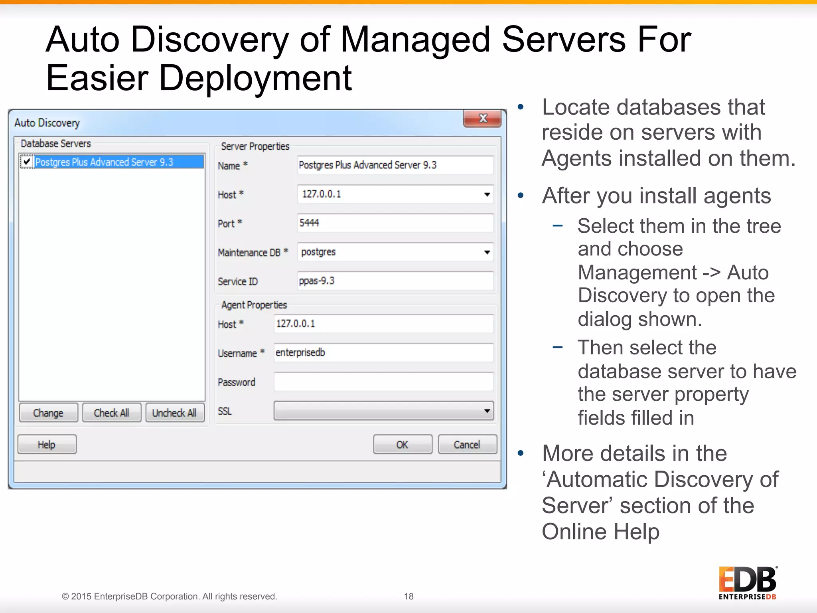This screenshot has height=613, width=817.
Task: Close the Auto Discovery dialog
Action: click(482, 119)
